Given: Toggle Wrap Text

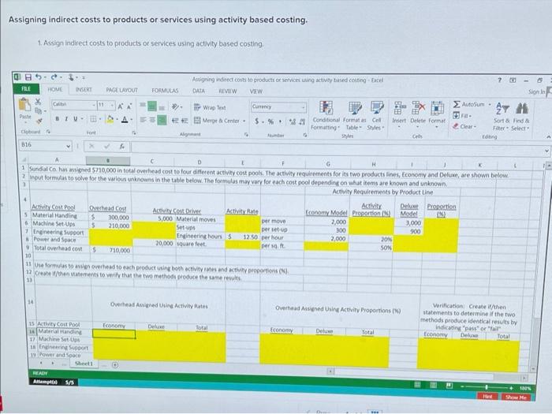Looking at the screenshot, I should [210, 107].
